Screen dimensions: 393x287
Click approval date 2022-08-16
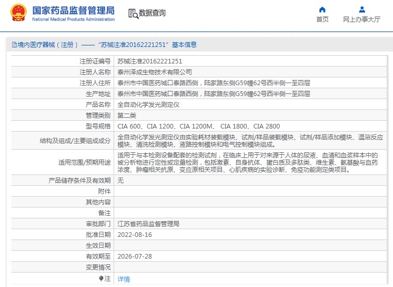pyautogui.click(x=134, y=234)
